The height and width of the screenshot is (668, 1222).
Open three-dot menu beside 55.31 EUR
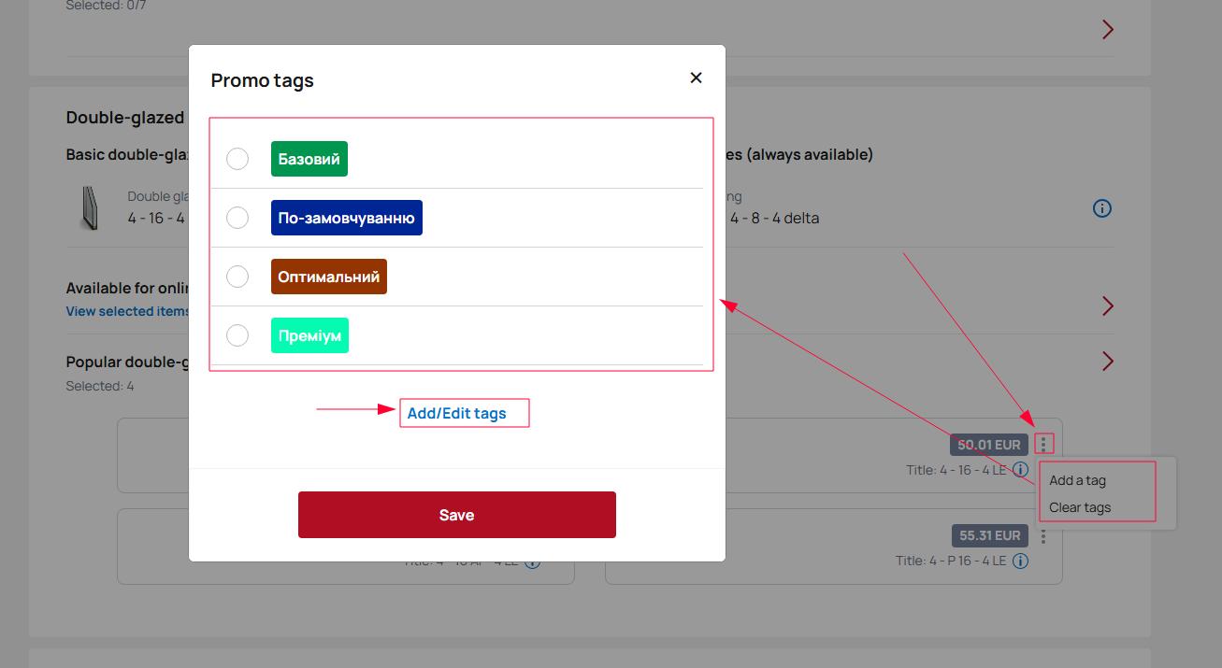[x=1043, y=536]
